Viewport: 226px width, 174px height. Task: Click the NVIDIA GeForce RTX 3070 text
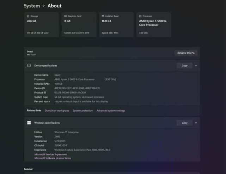point(77,33)
